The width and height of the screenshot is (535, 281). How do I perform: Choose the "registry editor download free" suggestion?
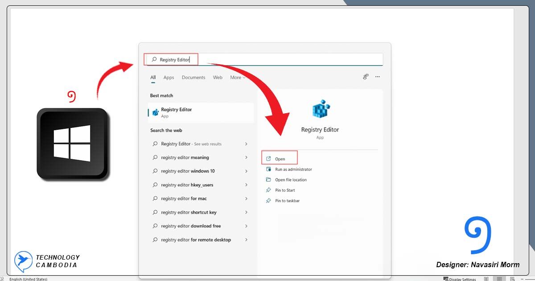201,226
